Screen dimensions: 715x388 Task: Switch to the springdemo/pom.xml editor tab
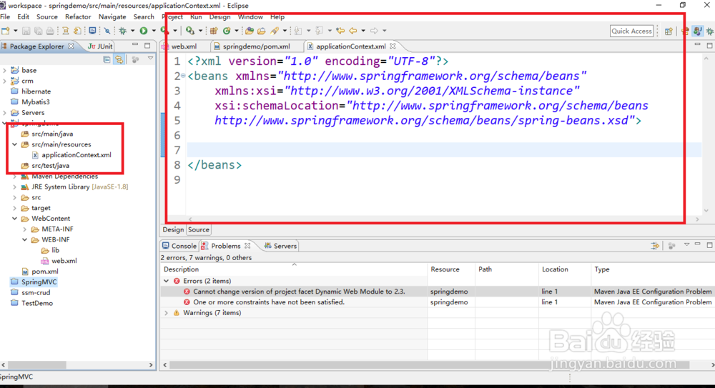[256, 46]
